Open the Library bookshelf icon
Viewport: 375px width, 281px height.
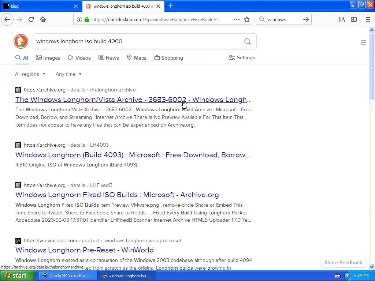[342, 19]
